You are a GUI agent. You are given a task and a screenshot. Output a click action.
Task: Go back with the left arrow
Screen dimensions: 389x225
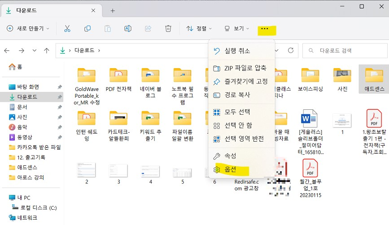point(7,51)
